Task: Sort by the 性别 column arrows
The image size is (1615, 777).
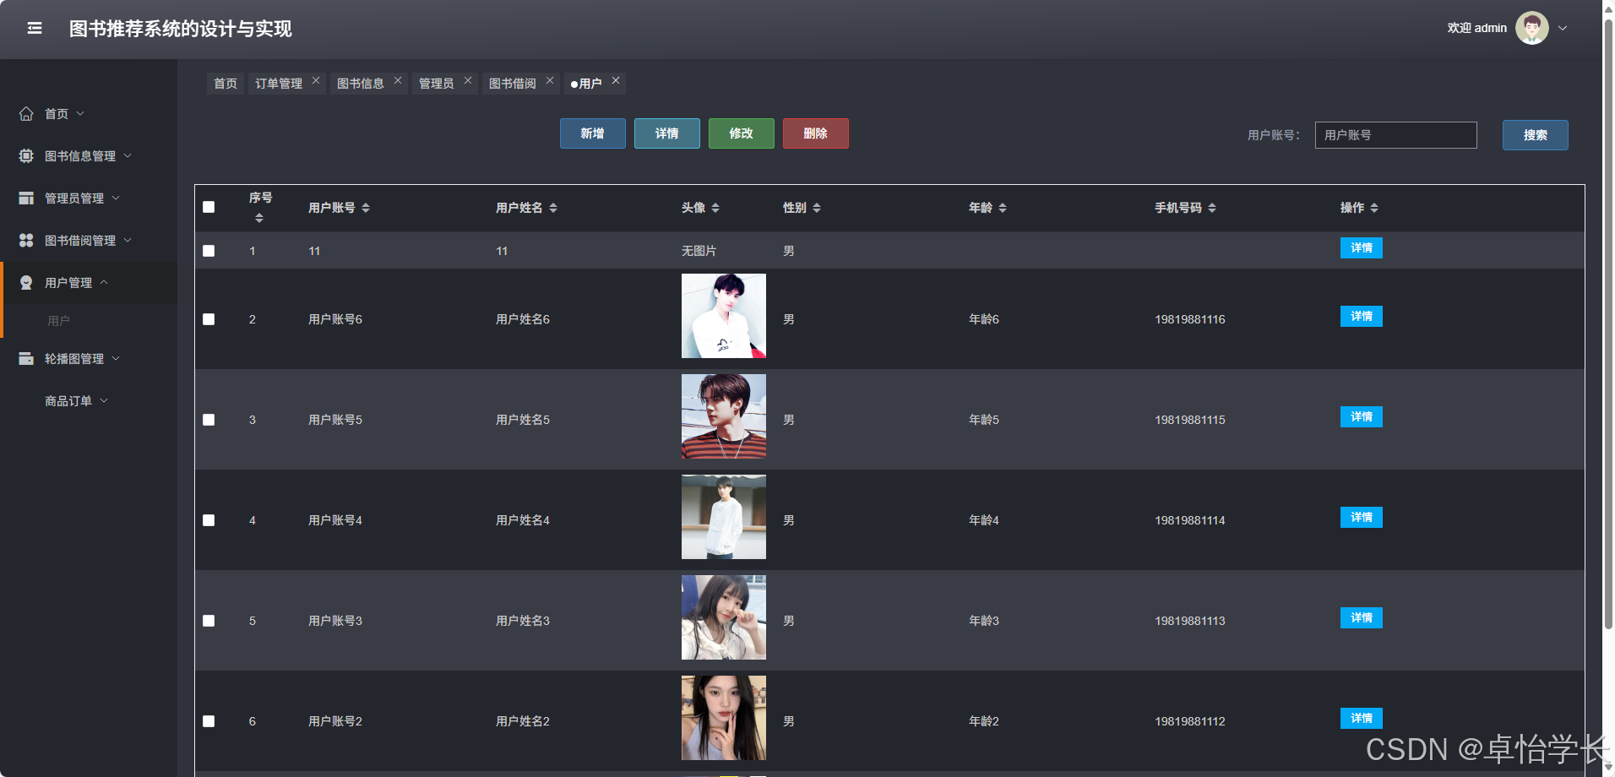Action: point(817,208)
